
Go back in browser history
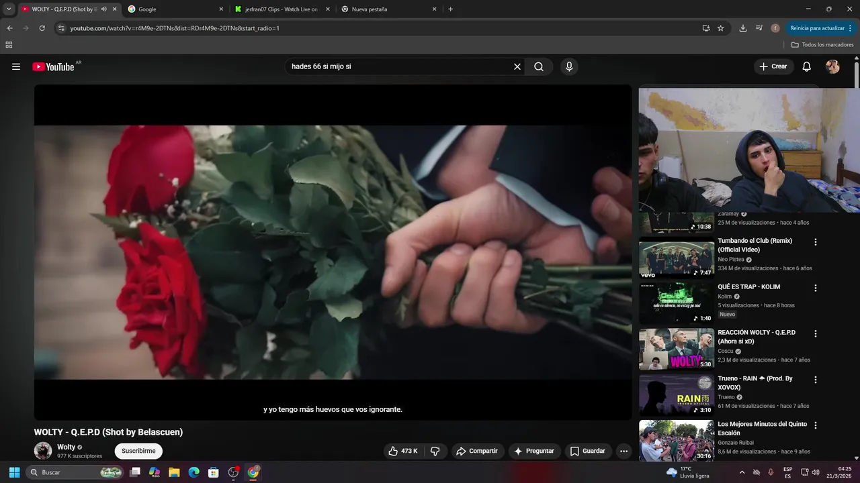(x=9, y=28)
